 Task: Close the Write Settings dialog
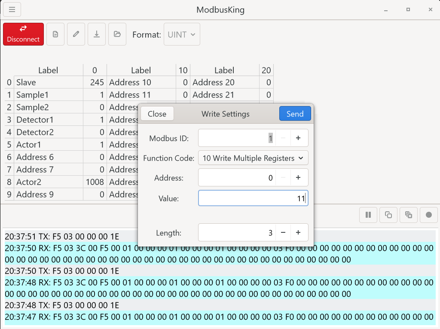pos(157,114)
